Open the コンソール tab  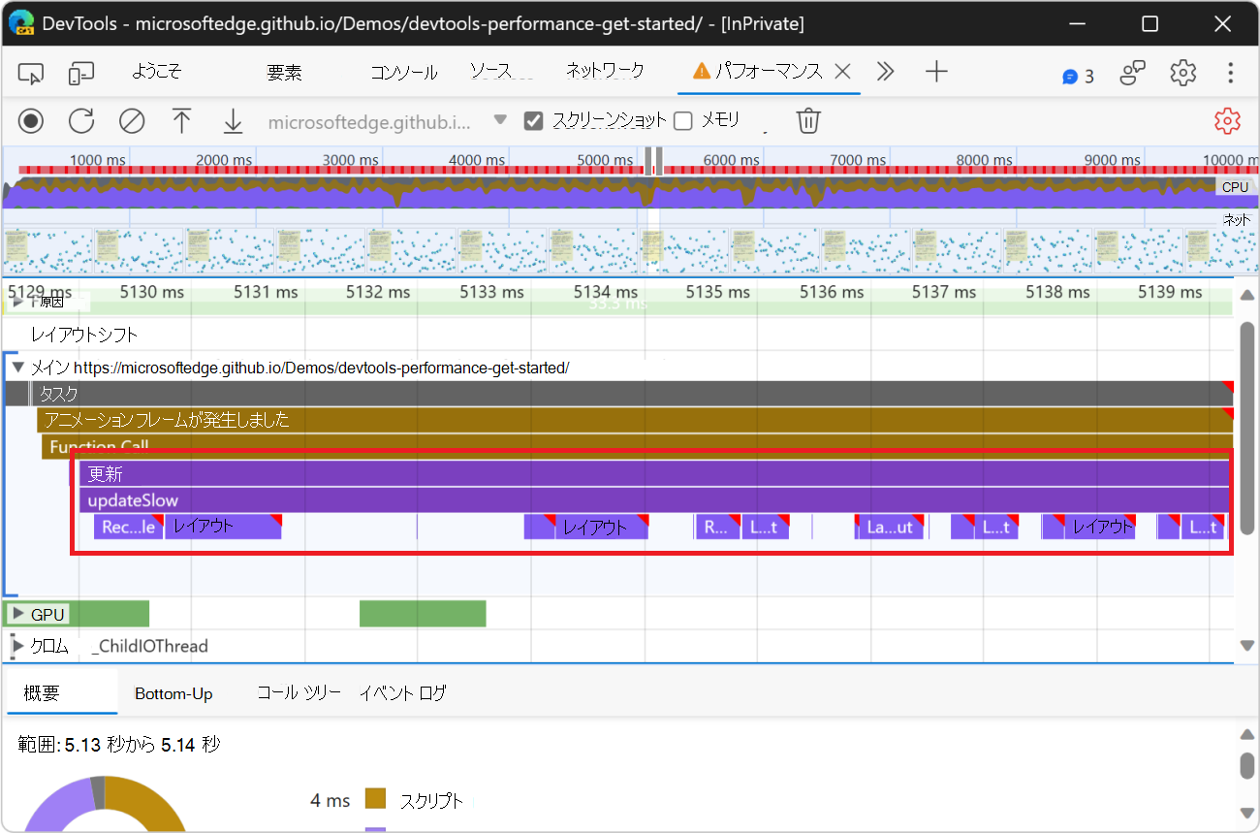click(x=404, y=73)
